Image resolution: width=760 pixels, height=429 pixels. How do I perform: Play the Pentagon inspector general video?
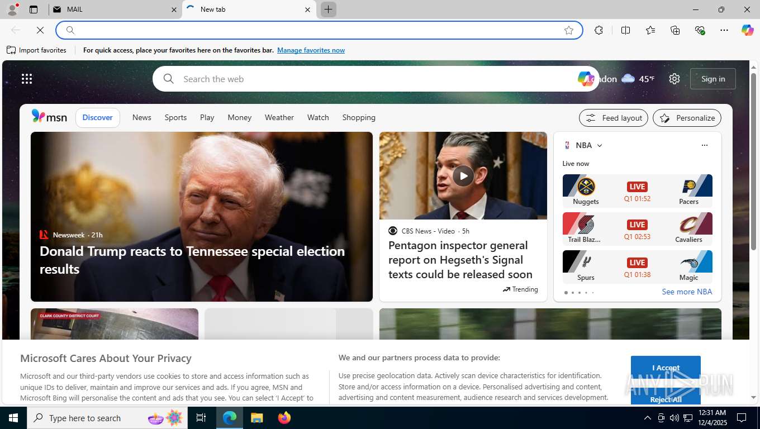point(463,175)
